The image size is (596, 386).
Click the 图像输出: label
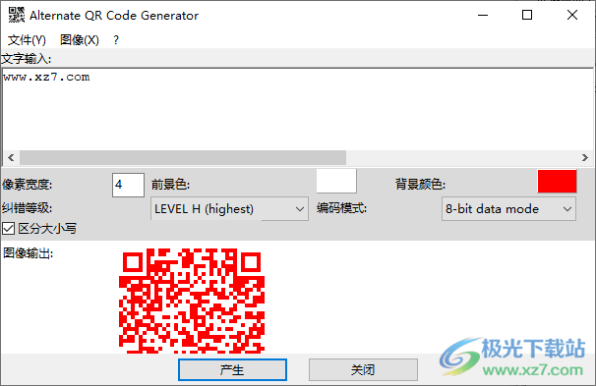[28, 252]
